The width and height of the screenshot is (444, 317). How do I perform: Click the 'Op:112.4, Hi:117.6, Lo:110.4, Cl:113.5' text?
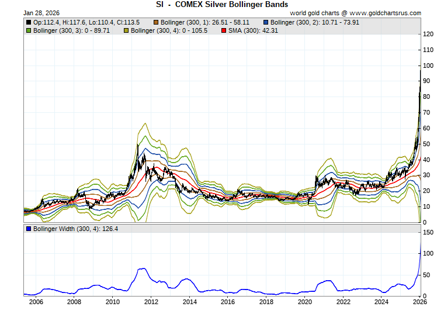pos(86,22)
